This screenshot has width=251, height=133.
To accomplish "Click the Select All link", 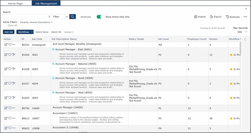I will point(56,32).
